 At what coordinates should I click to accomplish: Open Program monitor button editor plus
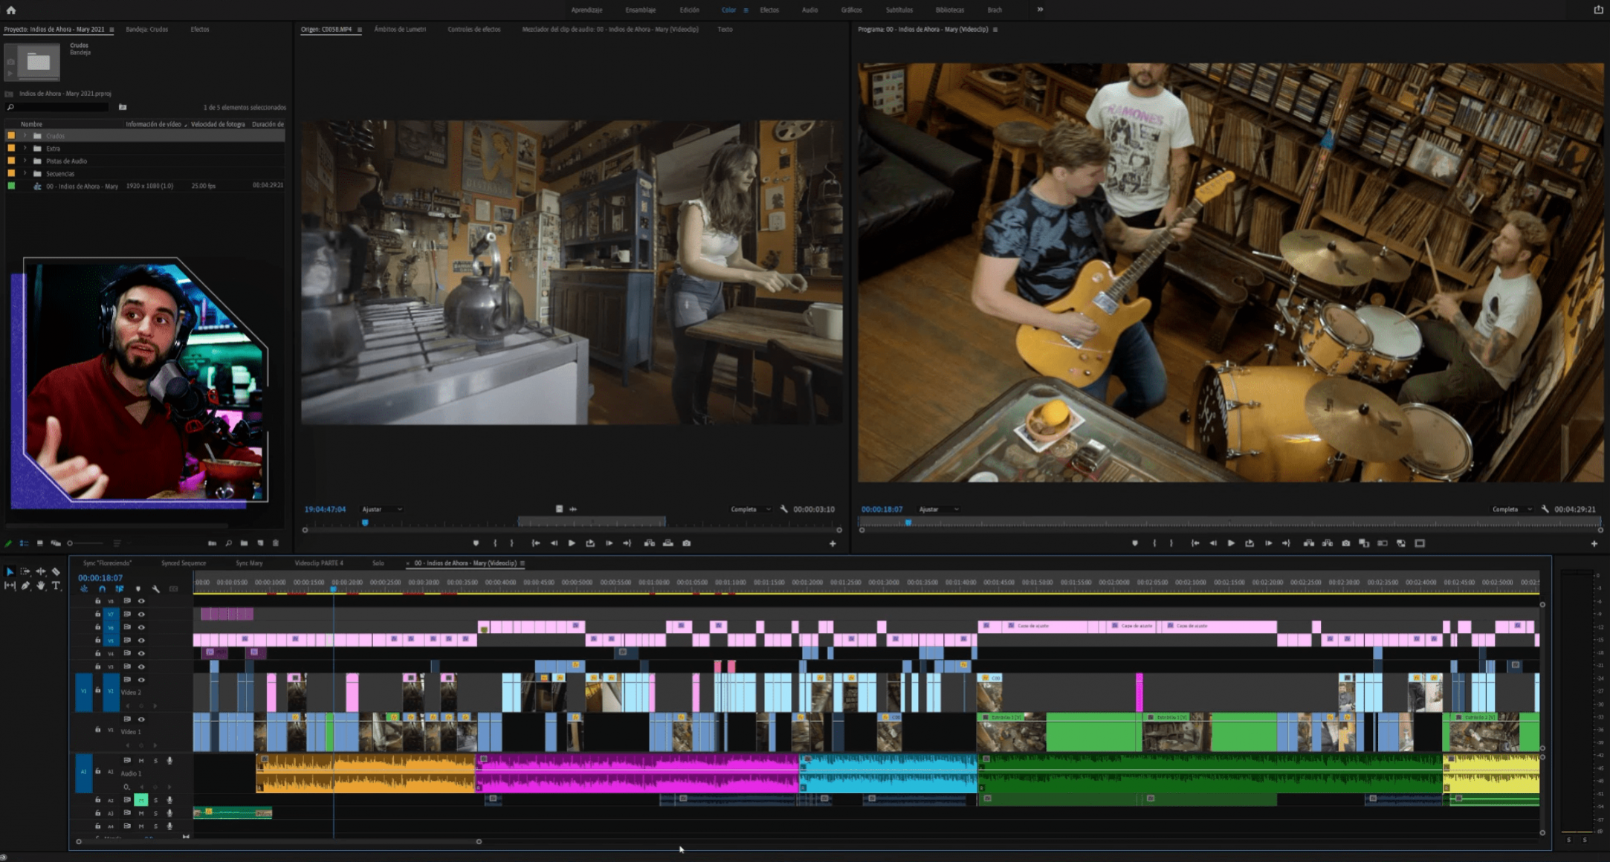click(1594, 543)
